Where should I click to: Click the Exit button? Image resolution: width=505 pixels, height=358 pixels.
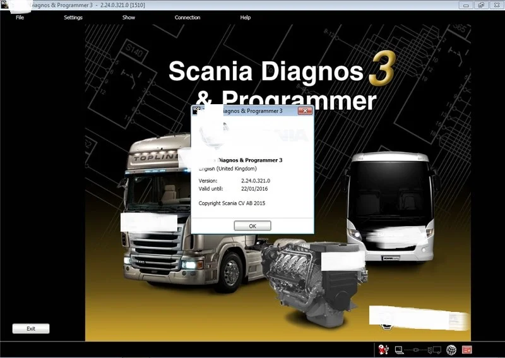click(x=31, y=329)
